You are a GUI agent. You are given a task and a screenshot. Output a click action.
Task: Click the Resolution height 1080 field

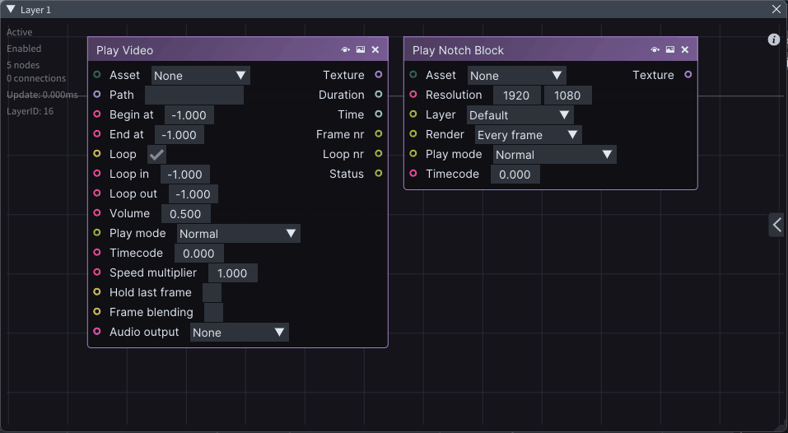pos(568,95)
